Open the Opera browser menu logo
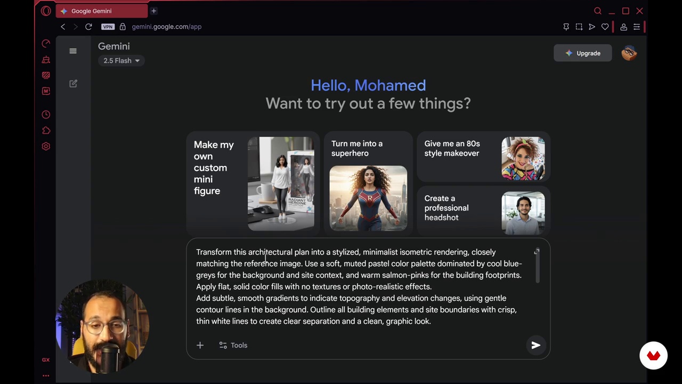This screenshot has width=682, height=384. coord(46,11)
